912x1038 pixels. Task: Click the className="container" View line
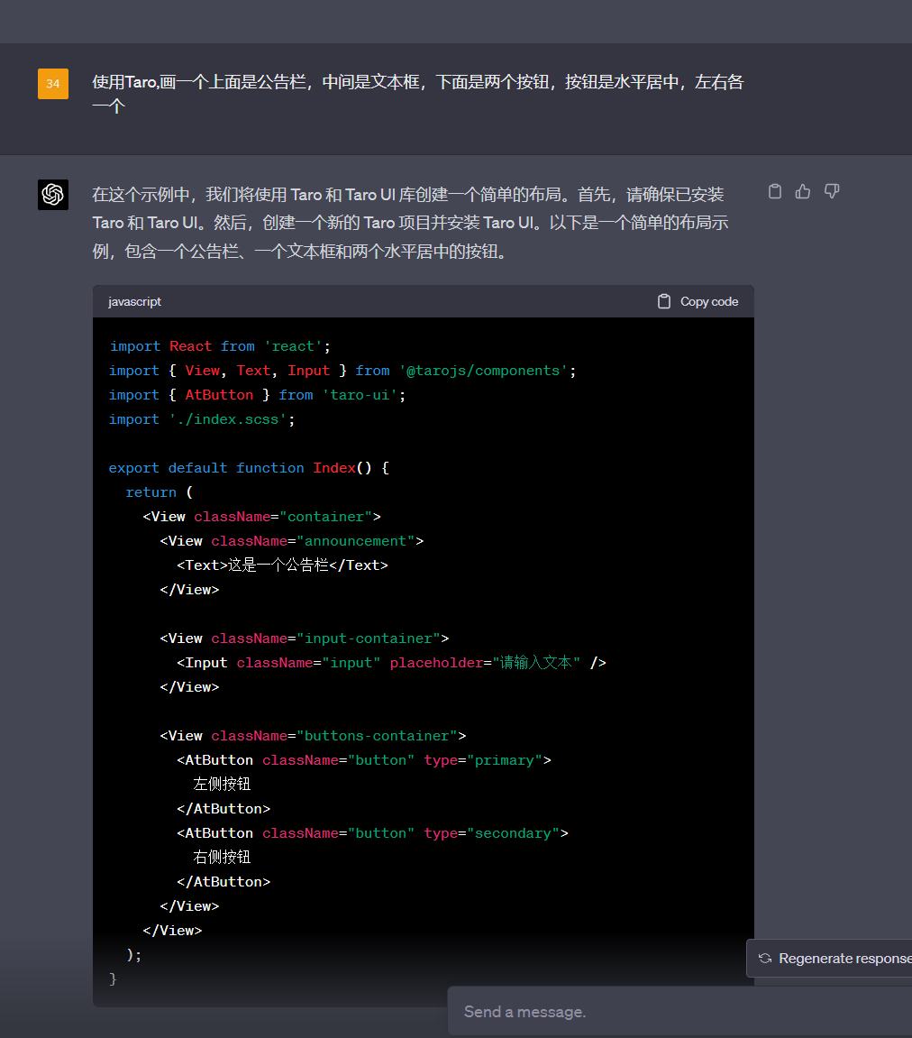(x=262, y=517)
